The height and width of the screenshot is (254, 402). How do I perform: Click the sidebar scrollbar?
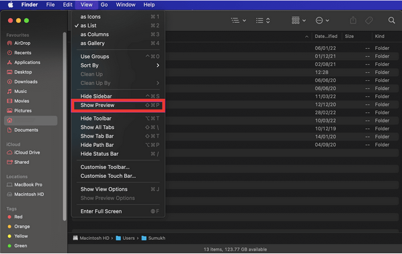64,126
